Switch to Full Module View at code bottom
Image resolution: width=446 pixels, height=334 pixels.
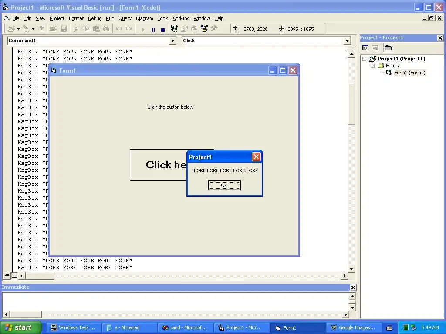(x=14, y=275)
